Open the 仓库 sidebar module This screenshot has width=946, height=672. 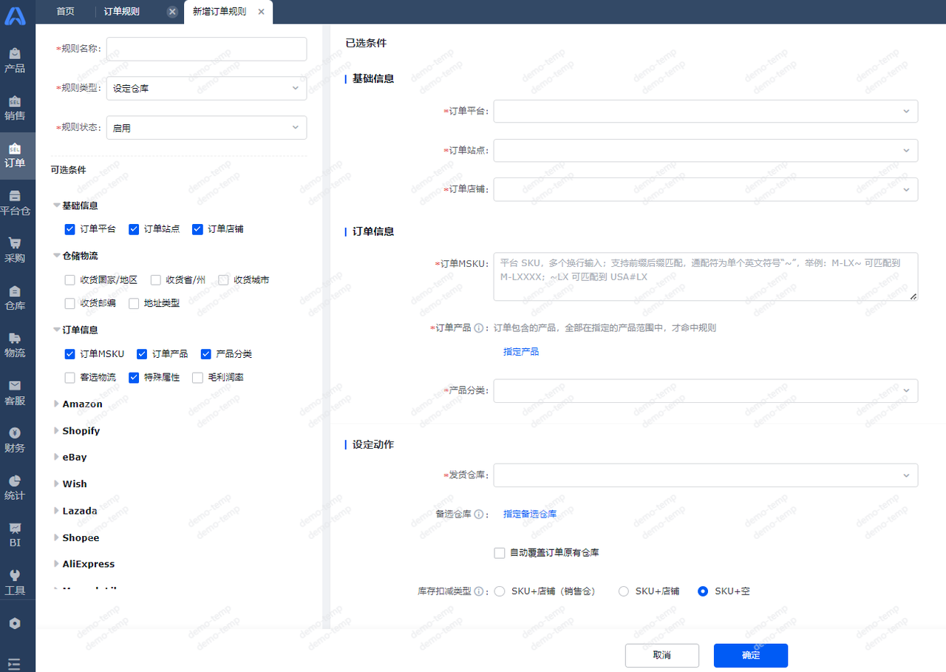(x=15, y=297)
